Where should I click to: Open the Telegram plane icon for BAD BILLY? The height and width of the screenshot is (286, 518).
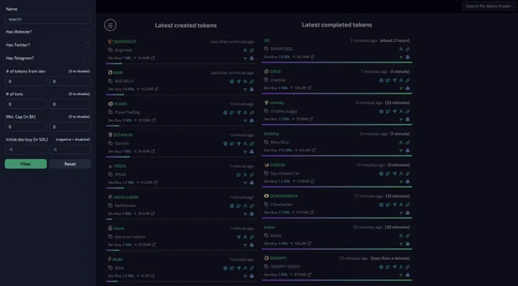[238, 81]
